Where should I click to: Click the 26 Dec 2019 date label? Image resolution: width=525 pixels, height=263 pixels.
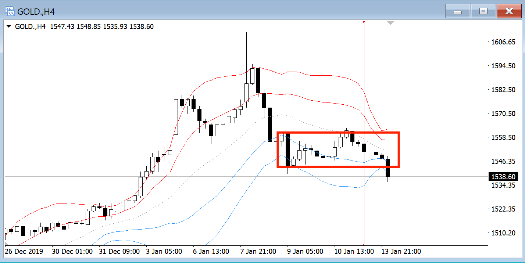(x=24, y=252)
